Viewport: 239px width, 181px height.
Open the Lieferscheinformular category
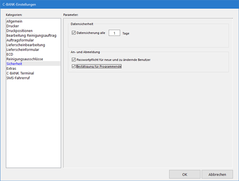pyautogui.click(x=23, y=50)
